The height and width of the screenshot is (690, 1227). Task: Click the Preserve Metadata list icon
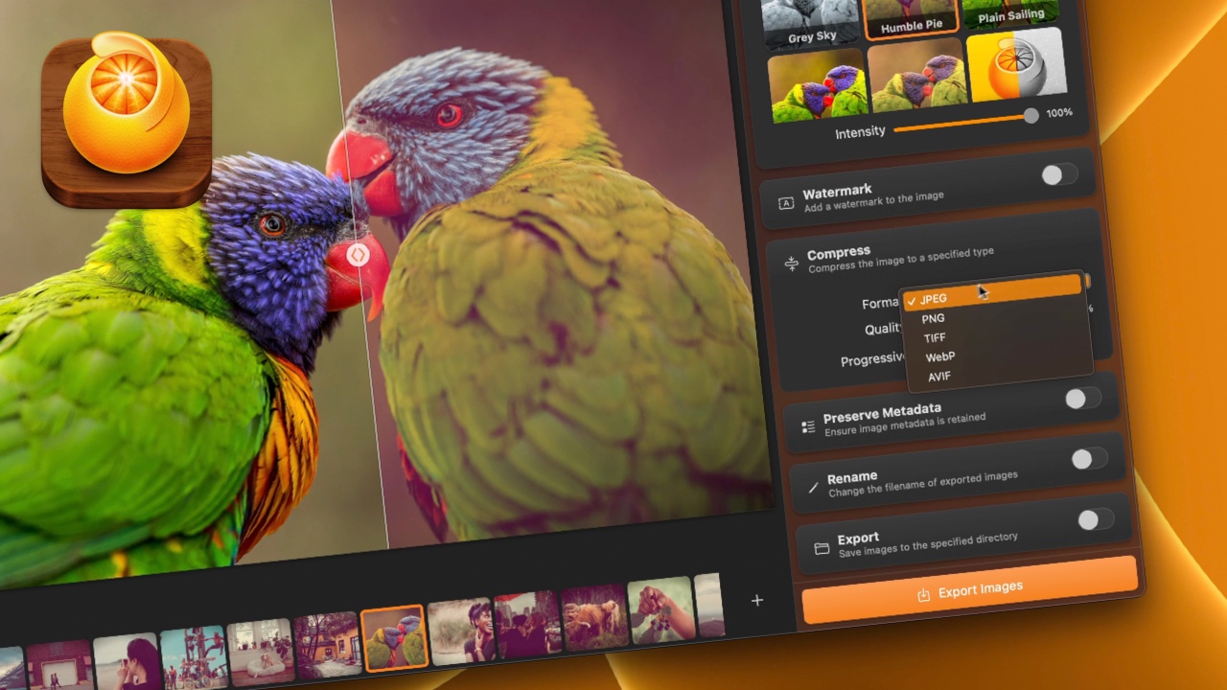click(x=808, y=426)
